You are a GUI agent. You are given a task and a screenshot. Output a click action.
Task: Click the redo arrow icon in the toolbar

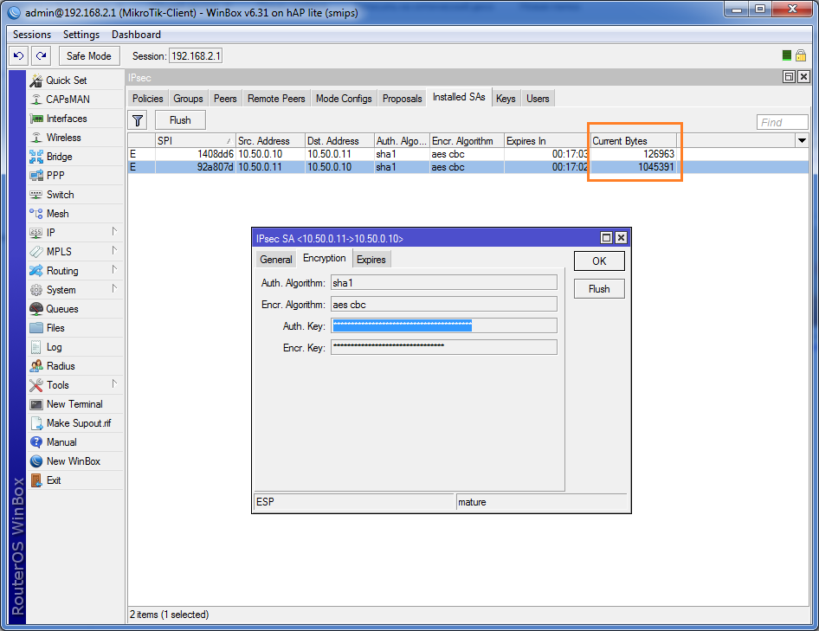pos(41,55)
